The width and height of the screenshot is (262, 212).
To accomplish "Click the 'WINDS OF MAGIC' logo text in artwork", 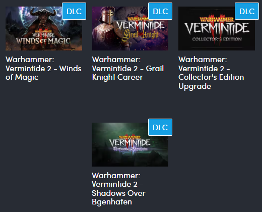I will [43, 41].
